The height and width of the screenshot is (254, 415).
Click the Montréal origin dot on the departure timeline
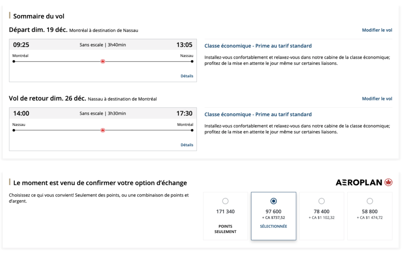(x=14, y=62)
